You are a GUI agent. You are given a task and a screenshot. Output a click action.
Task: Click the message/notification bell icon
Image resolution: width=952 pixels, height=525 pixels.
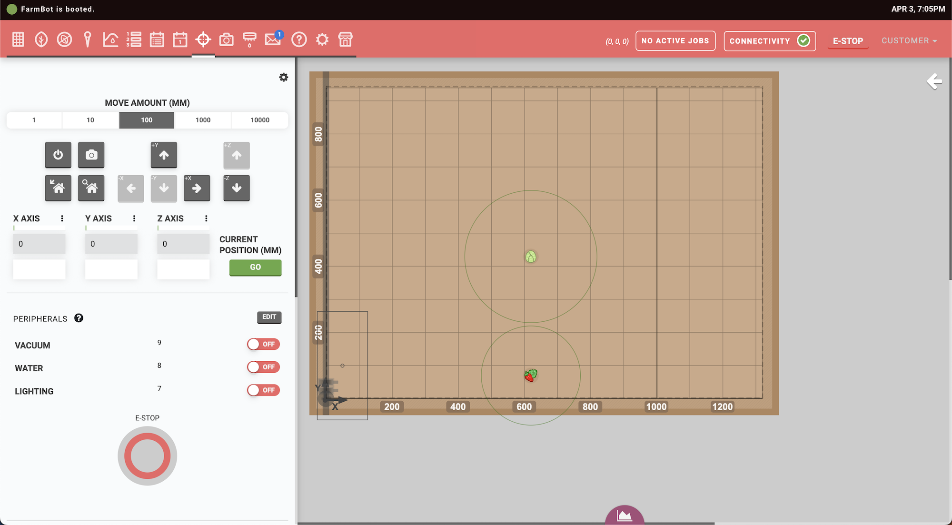tap(273, 40)
